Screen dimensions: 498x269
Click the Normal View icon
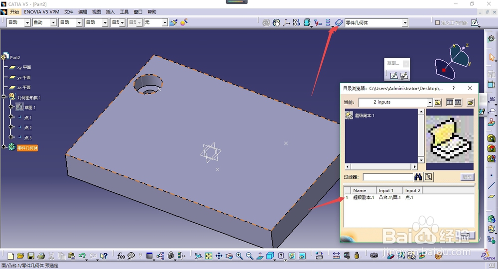[x=260, y=256]
